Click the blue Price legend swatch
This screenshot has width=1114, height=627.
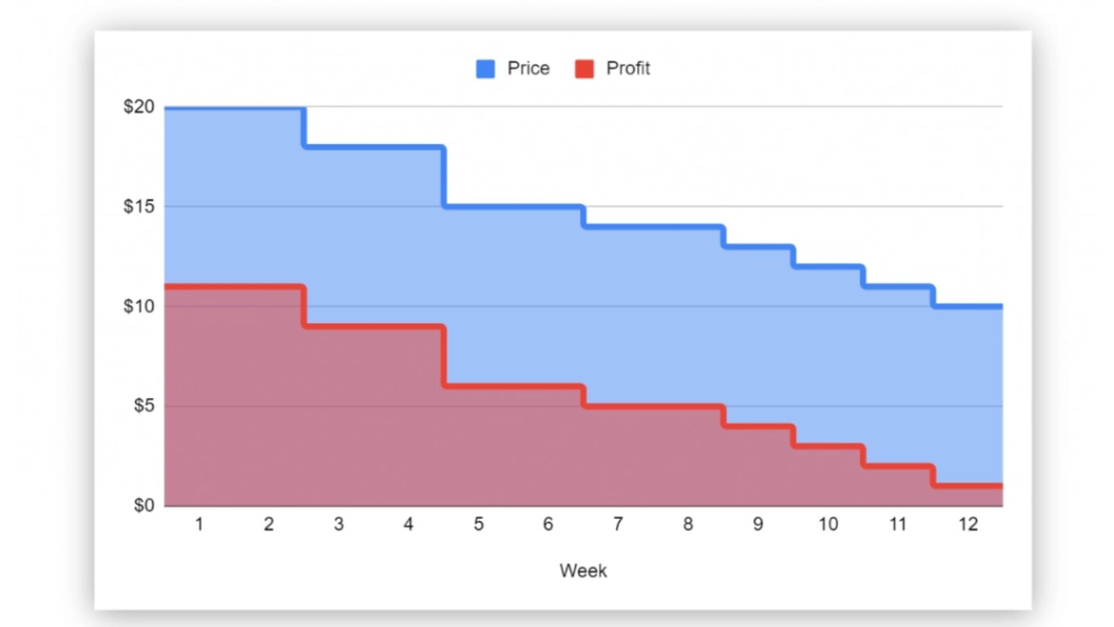pos(485,69)
